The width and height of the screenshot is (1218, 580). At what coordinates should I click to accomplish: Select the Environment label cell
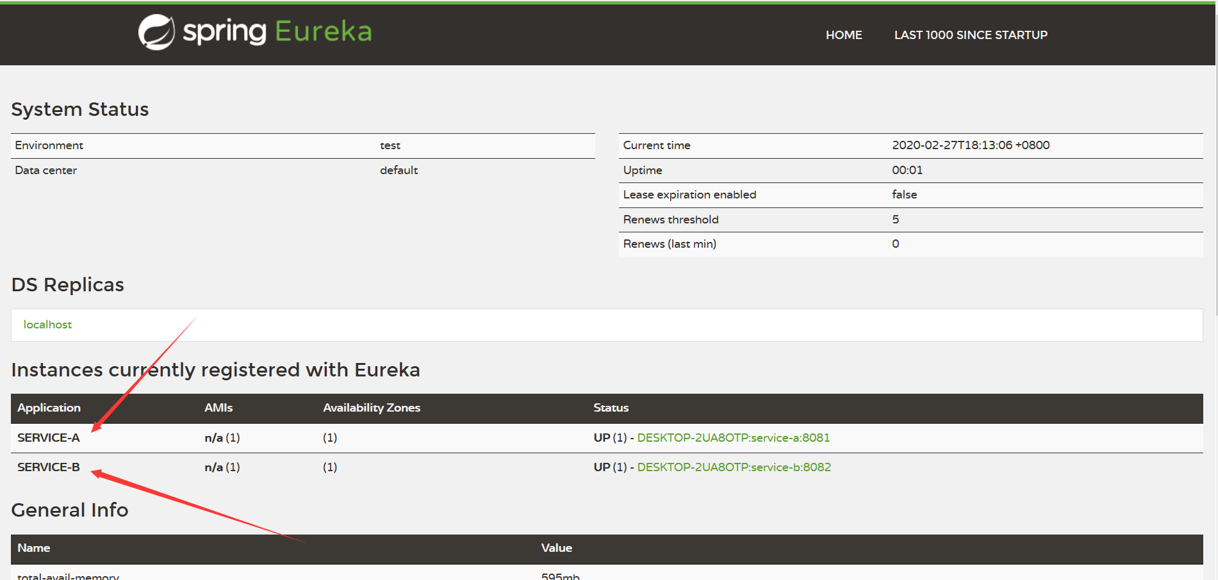click(x=49, y=145)
